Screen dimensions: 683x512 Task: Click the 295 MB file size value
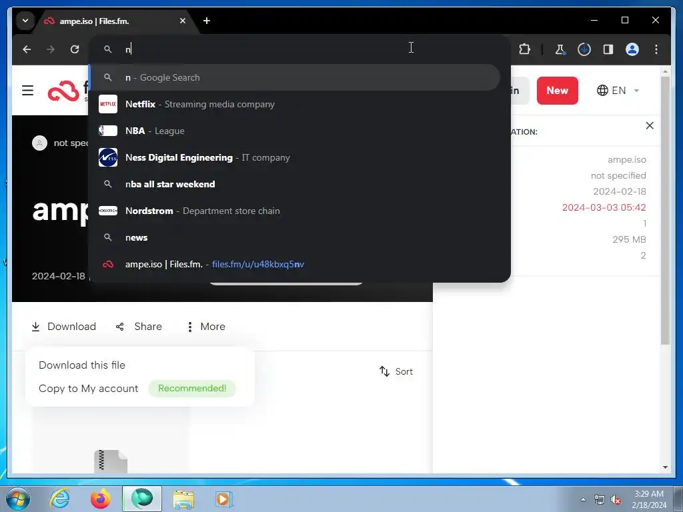(x=629, y=239)
